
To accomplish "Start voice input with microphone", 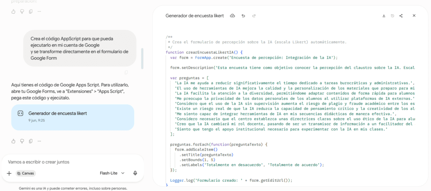I will 135,173.
